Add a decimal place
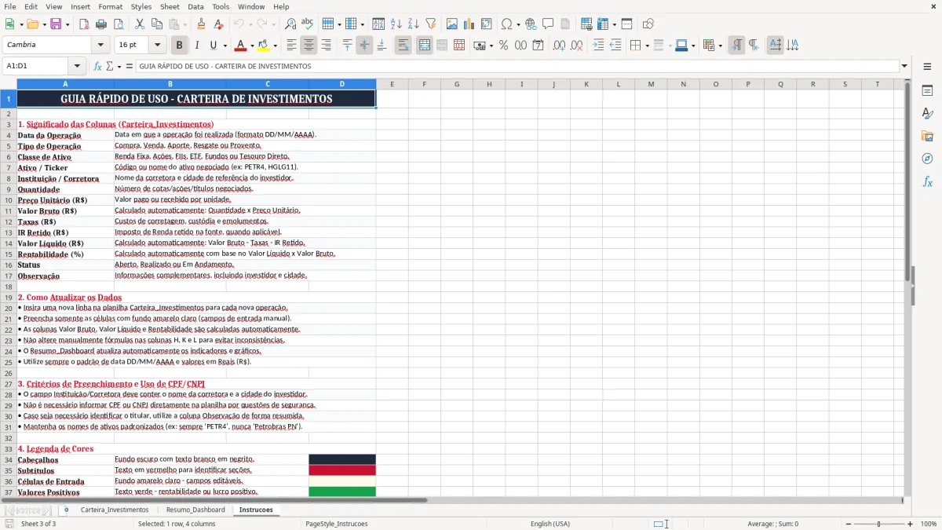 pyautogui.click(x=560, y=46)
